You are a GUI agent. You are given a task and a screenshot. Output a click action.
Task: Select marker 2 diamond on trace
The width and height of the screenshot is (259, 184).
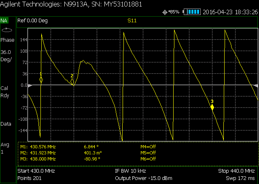[72, 81]
